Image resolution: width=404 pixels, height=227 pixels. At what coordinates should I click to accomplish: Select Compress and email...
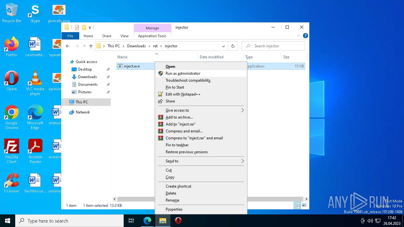pyautogui.click(x=201, y=131)
